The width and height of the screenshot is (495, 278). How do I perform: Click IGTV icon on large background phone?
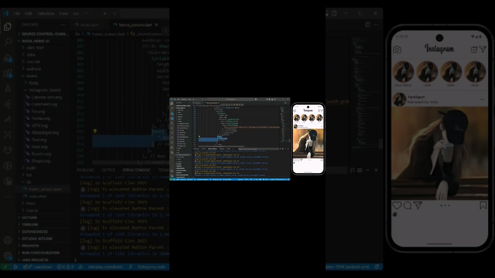click(x=474, y=49)
